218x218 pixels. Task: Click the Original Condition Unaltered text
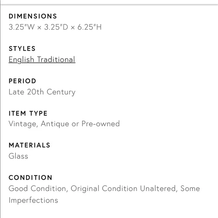point(123,189)
